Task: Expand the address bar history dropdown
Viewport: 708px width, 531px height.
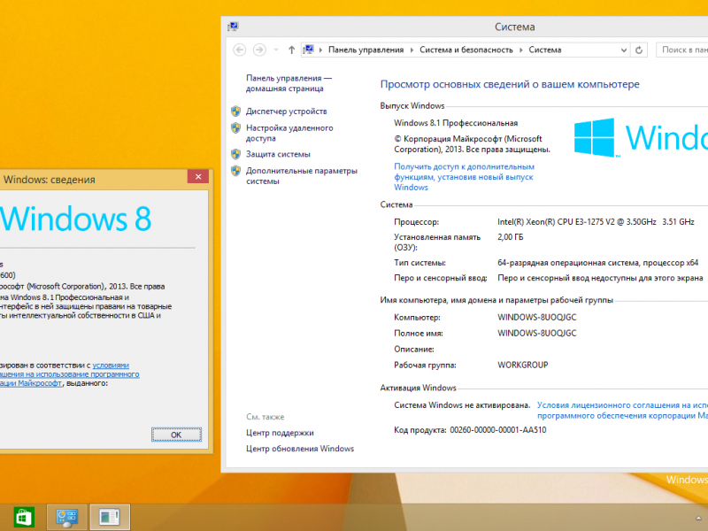Action: point(624,50)
